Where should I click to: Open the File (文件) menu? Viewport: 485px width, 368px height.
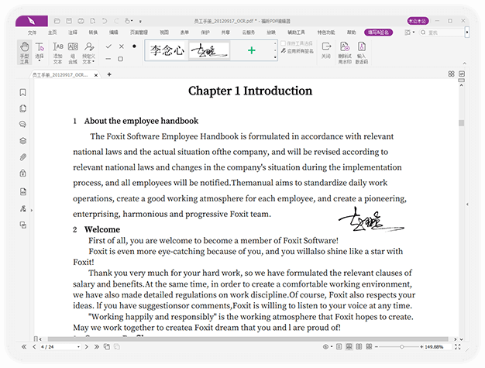click(x=32, y=33)
